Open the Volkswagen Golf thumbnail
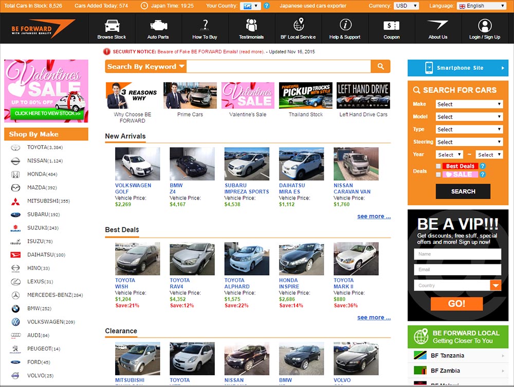This screenshot has height=387, width=514. click(137, 164)
